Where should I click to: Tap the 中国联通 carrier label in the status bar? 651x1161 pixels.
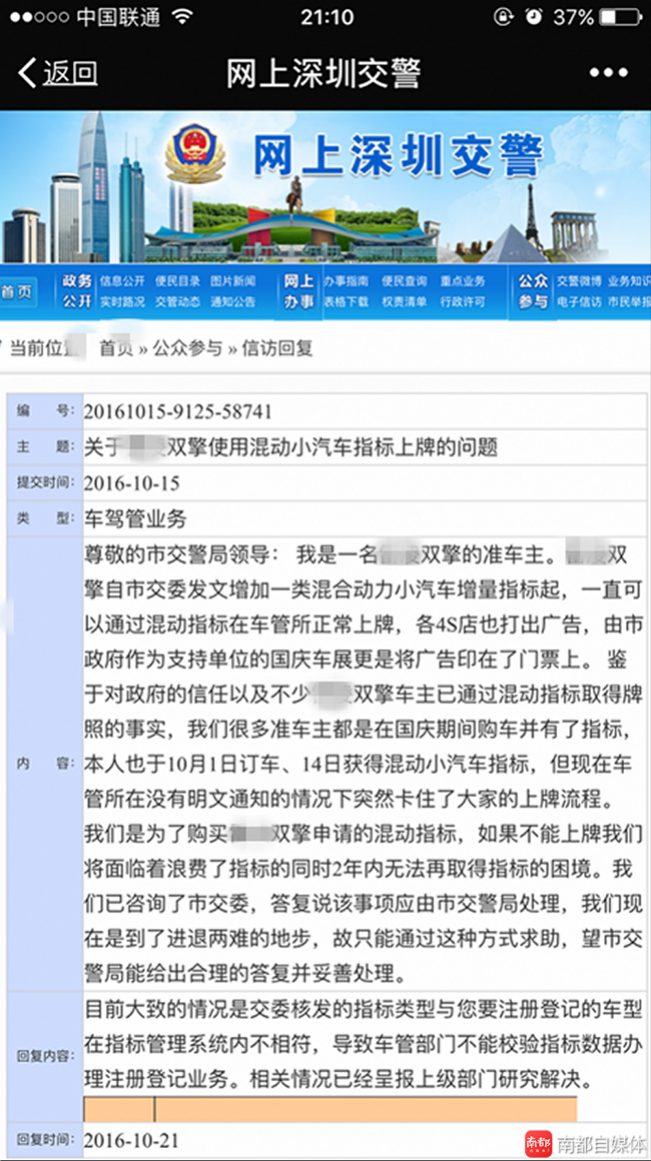pyautogui.click(x=120, y=16)
